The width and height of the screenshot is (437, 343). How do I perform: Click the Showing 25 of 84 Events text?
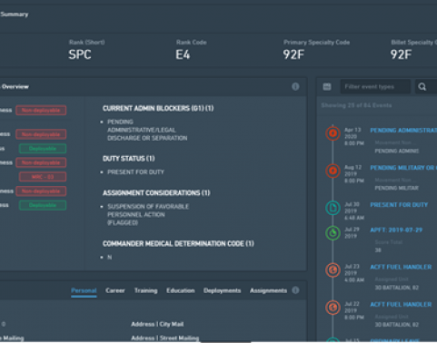point(356,105)
